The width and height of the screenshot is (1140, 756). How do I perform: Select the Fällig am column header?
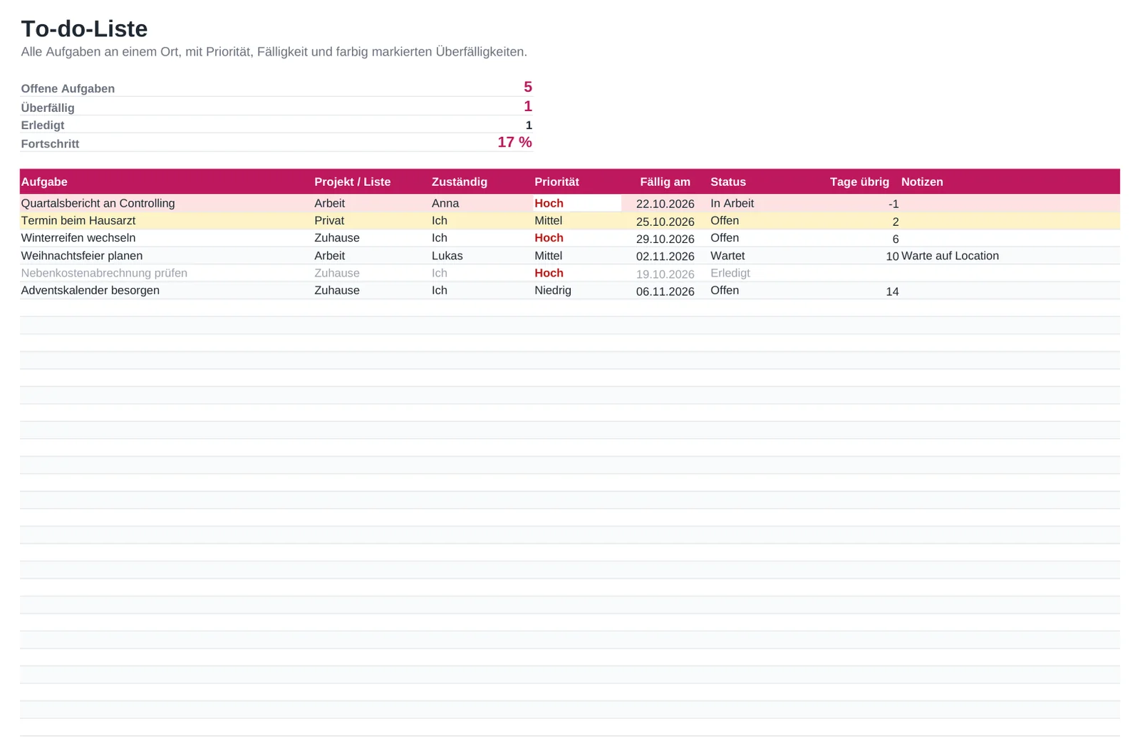pyautogui.click(x=665, y=182)
